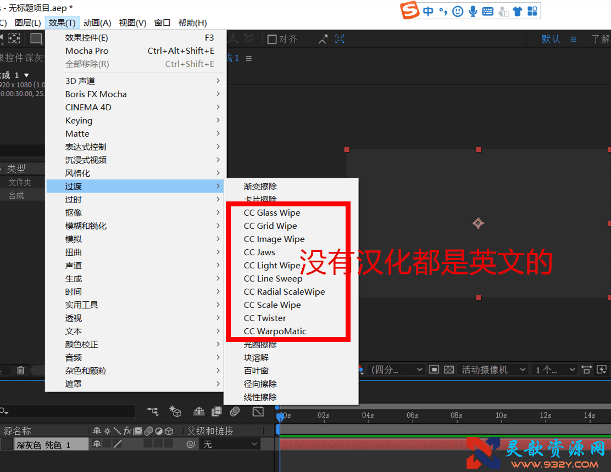Image resolution: width=611 pixels, height=472 pixels.
Task: Open composition mini-flowchart icon in timeline
Action: point(152,411)
